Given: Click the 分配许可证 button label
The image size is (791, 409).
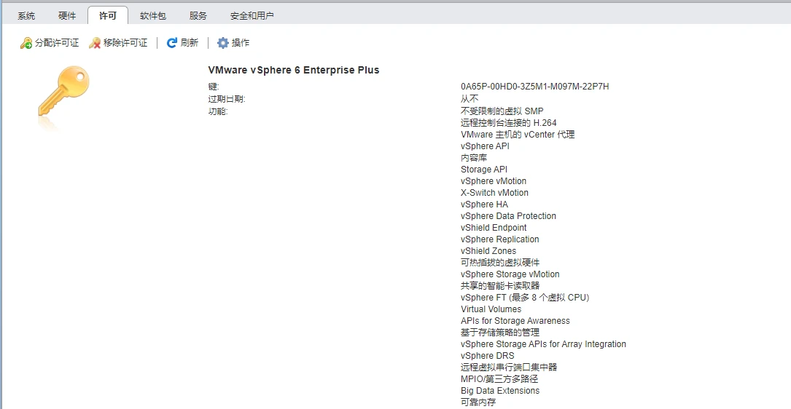Looking at the screenshot, I should (x=57, y=43).
